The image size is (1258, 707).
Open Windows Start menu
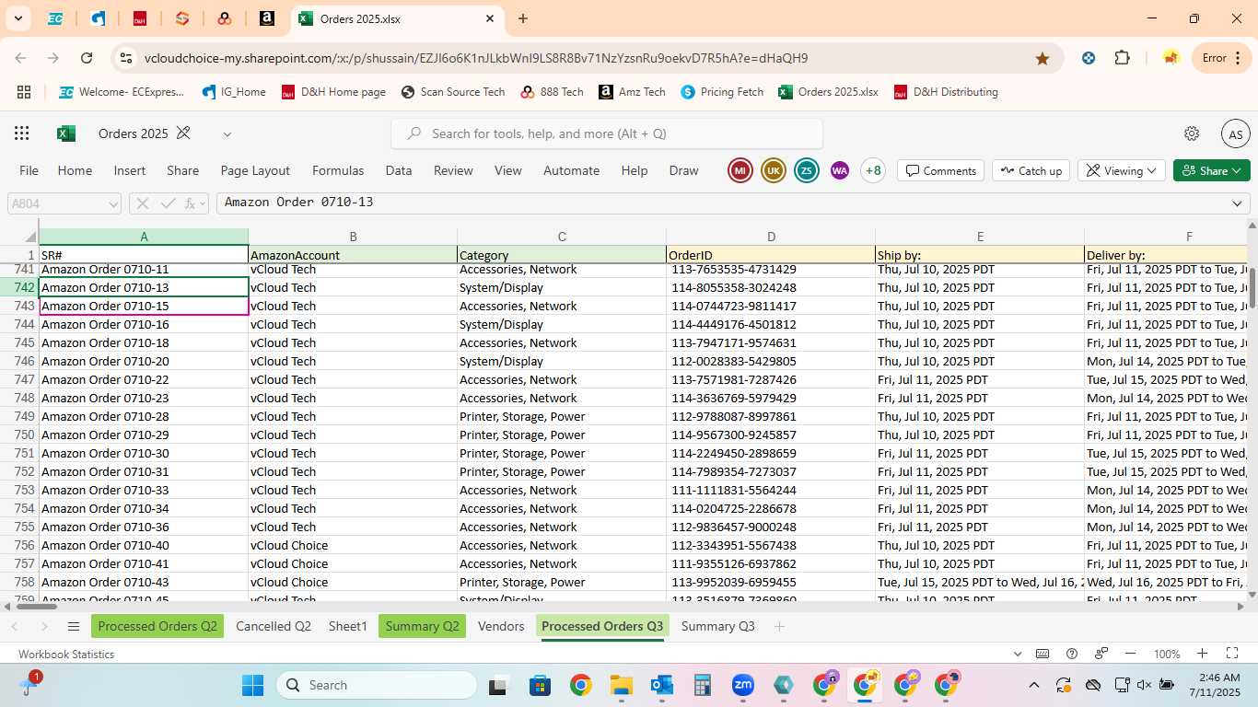pos(252,685)
